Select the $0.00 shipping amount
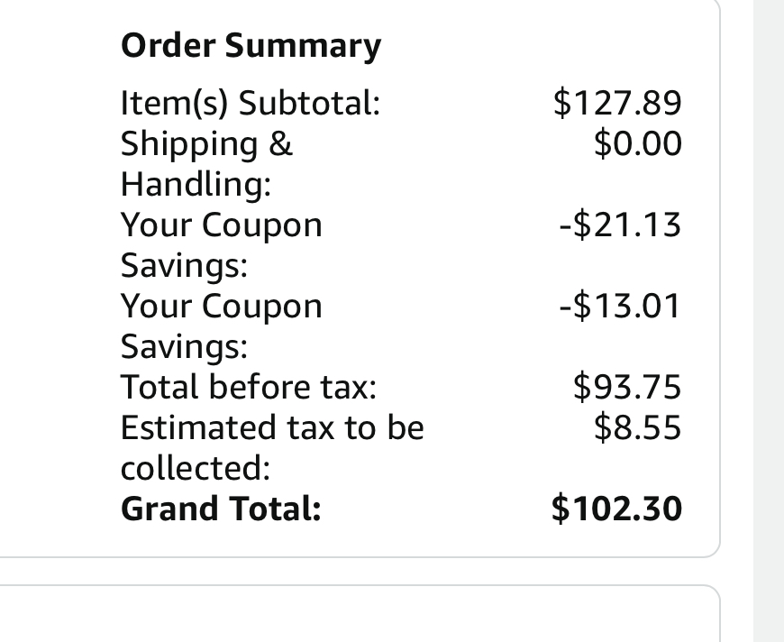This screenshot has height=642, width=784. coord(637,143)
